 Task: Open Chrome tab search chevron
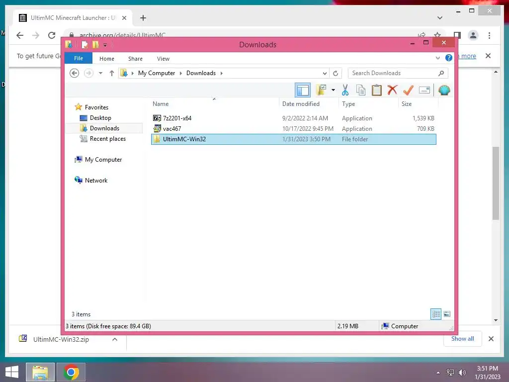(x=440, y=18)
